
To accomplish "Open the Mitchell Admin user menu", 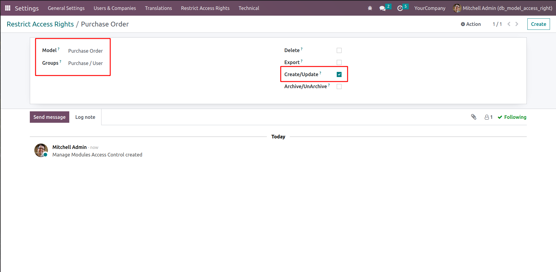I will [502, 8].
